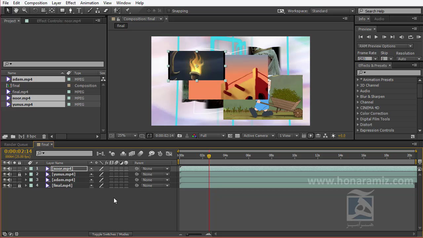
Task: Select the Unified Camera tool
Action: [x=44, y=11]
